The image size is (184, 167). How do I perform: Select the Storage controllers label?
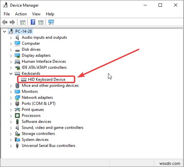pos(38,134)
